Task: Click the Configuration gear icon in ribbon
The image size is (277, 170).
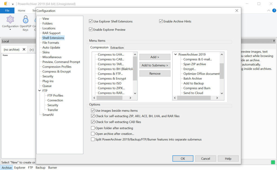Action: click(10, 20)
